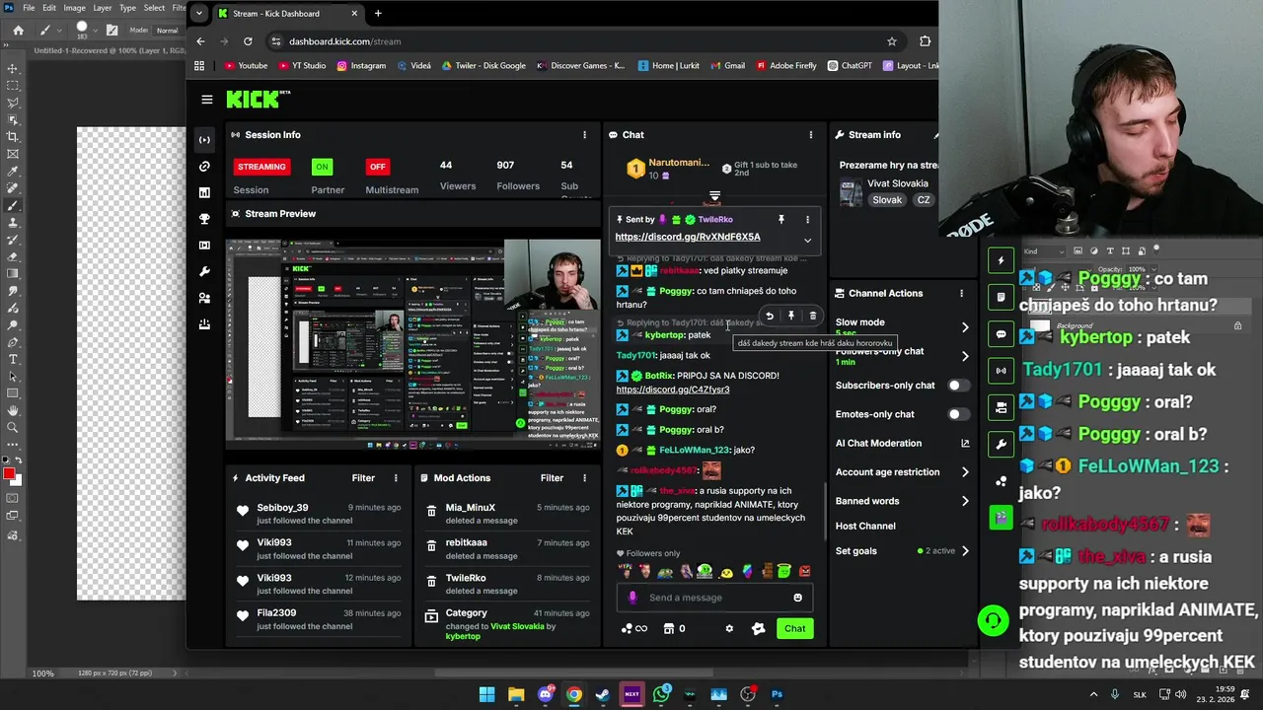Open Chrome extensions puzzle icon
The width and height of the screenshot is (1263, 710).
tap(925, 41)
